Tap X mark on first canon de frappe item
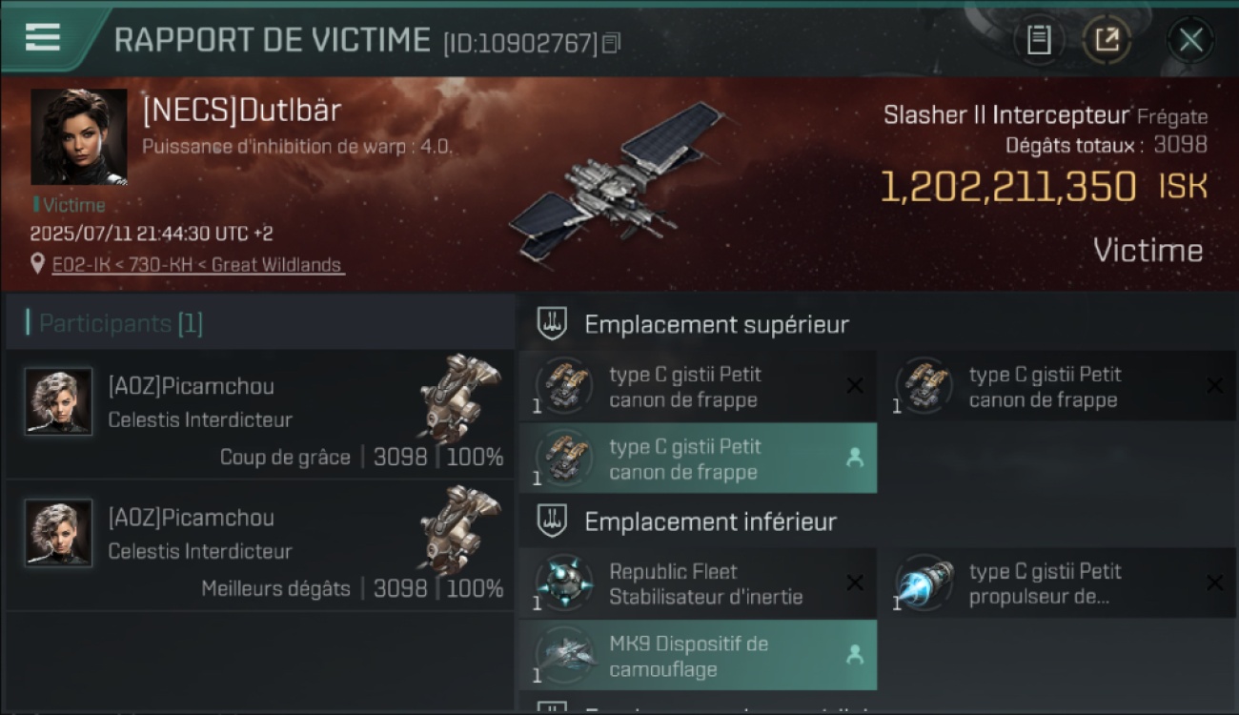This screenshot has width=1239, height=715. 855,386
